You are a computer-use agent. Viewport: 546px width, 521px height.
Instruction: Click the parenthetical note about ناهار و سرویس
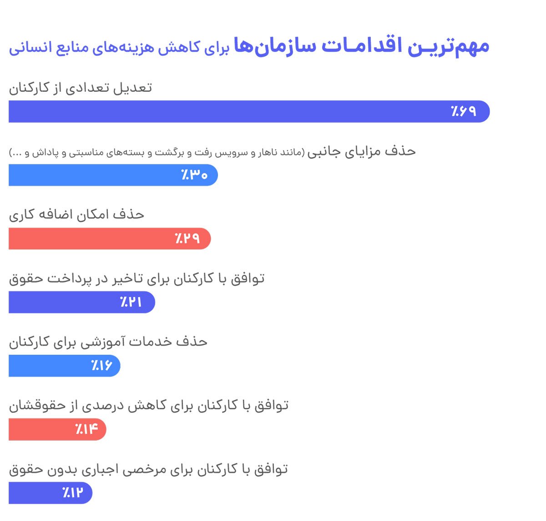(x=157, y=153)
